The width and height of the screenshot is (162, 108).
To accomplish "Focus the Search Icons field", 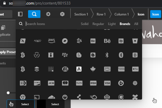I will click(x=52, y=24).
